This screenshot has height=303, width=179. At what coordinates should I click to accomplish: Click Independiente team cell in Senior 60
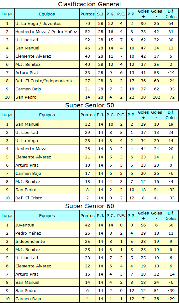47,241
